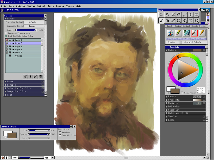Viewport: 214px width, 160px height.
Task: Enable the Preserve Transparency checkbox
Action: click(6, 33)
